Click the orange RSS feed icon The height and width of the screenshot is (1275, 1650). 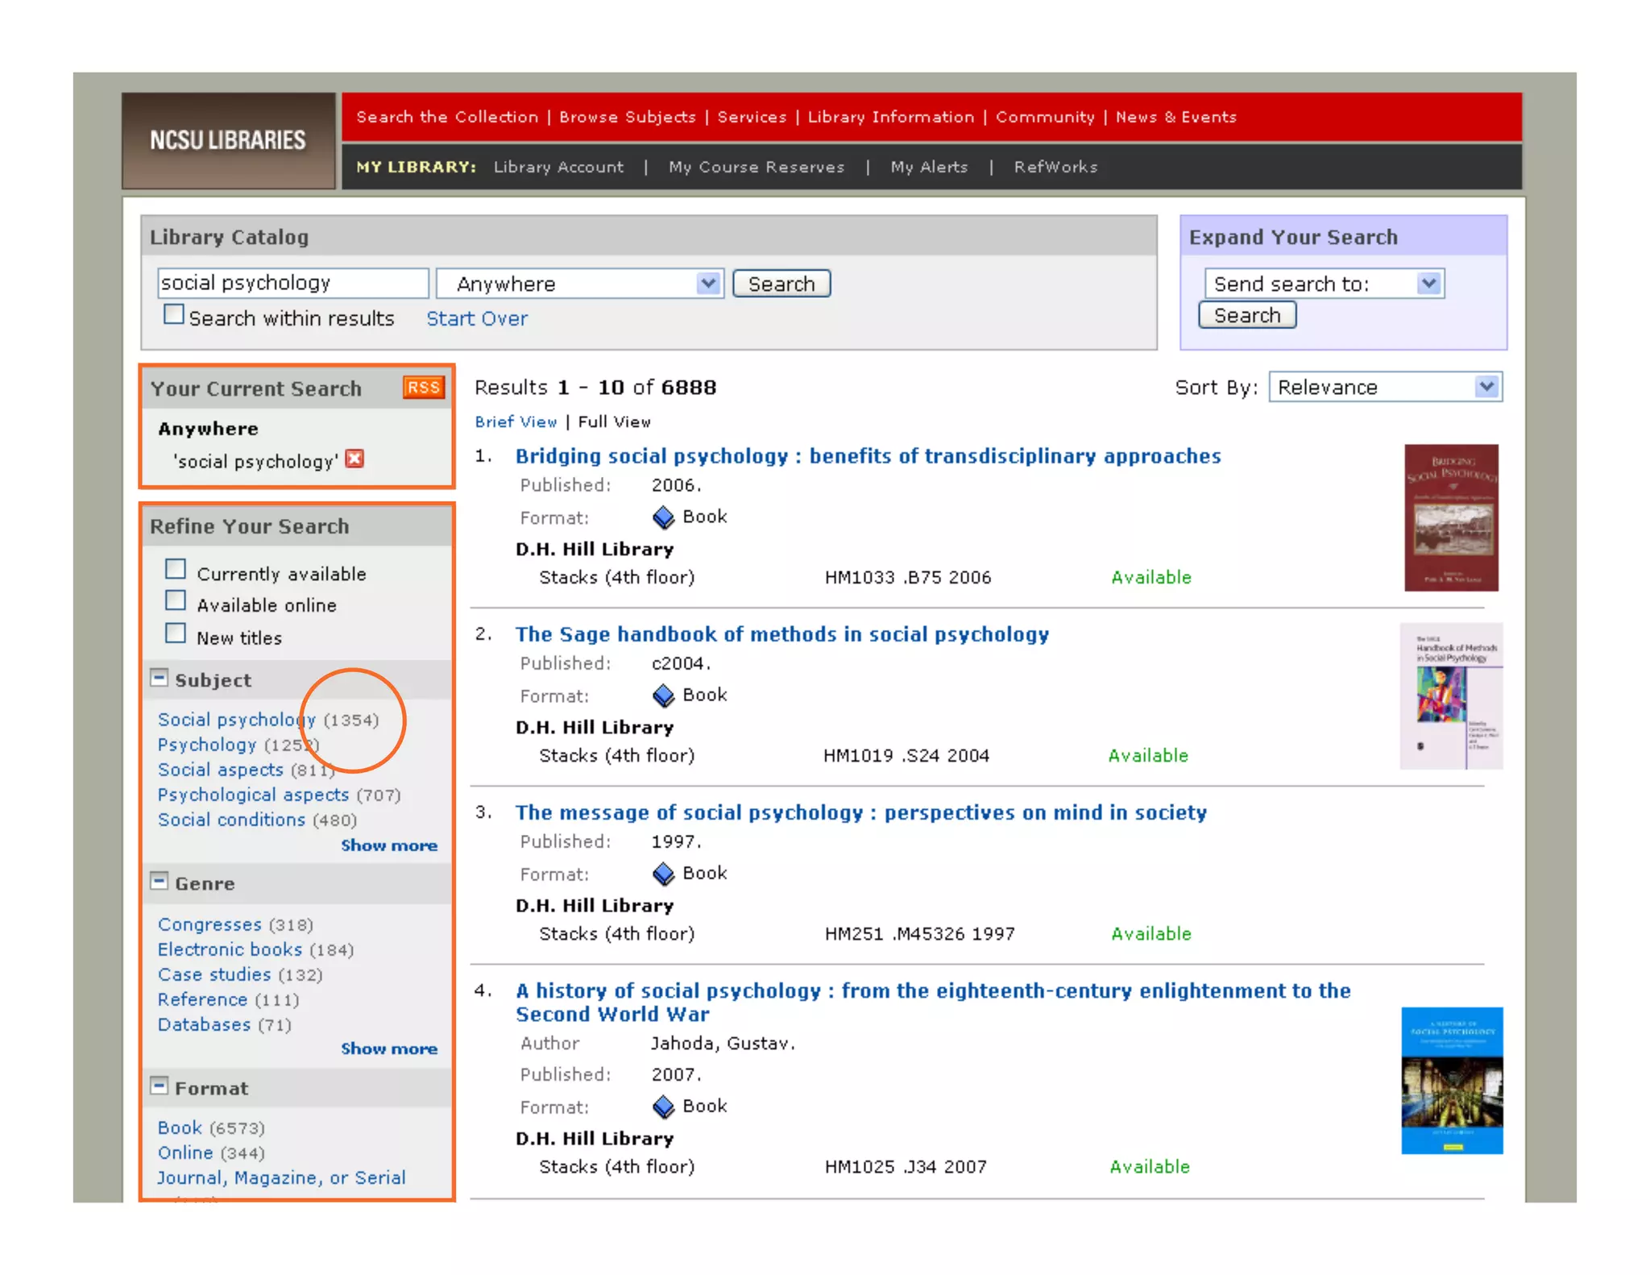(x=423, y=388)
